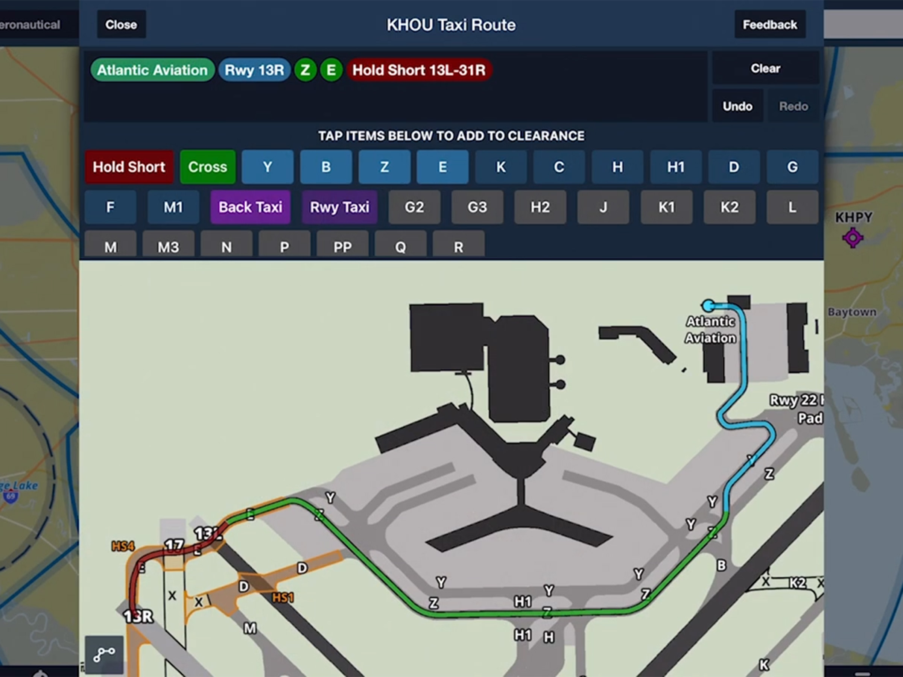Add taxiway Y to clearance
Screen dimensions: 903x677
point(268,167)
